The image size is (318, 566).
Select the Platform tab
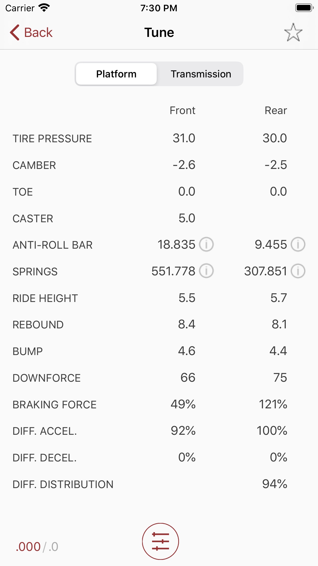tap(116, 74)
